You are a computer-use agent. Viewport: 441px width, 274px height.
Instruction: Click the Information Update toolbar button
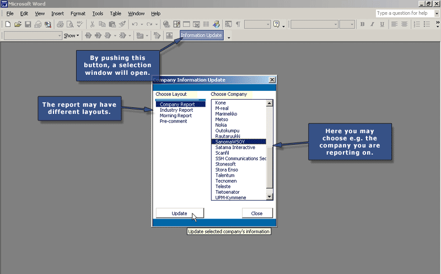coord(201,35)
